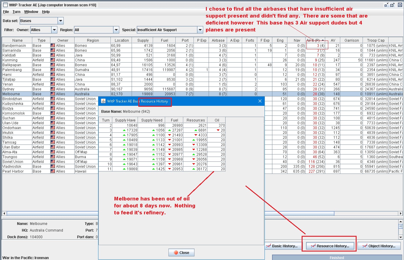
Task: Click the flag icon in the Palembang row
Action: point(53,70)
